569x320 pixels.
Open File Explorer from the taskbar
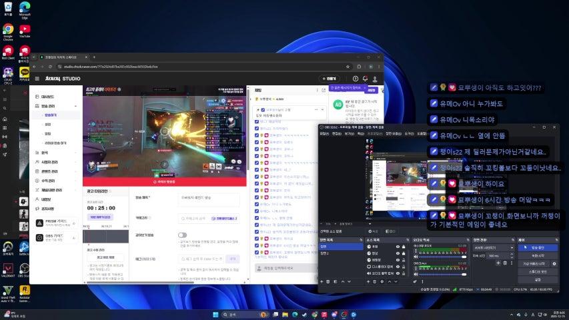point(286,314)
